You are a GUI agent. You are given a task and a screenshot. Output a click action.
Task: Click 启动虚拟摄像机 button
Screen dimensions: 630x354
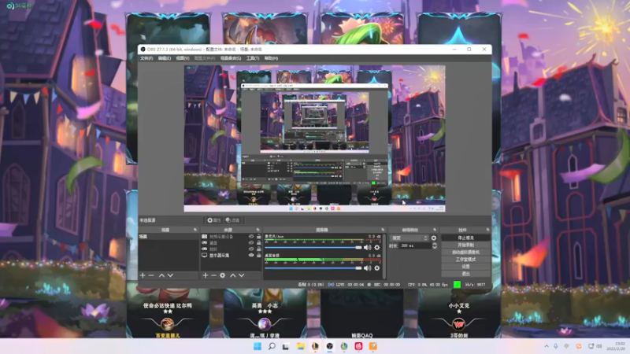(x=465, y=252)
